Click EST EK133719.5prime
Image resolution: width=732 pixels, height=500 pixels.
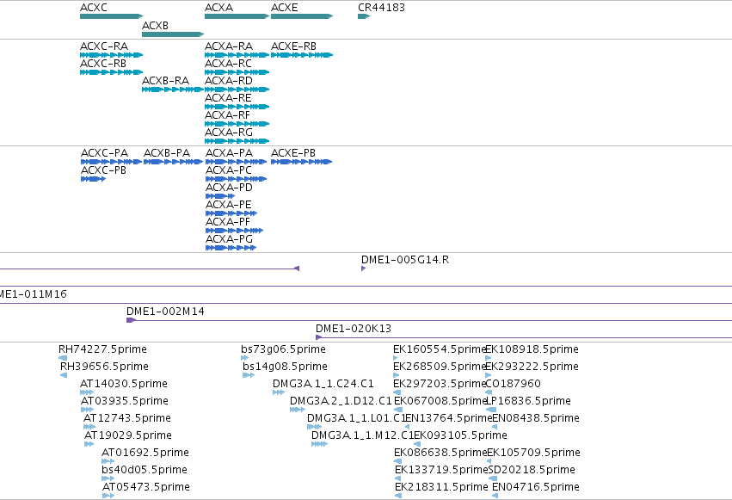coord(397,478)
